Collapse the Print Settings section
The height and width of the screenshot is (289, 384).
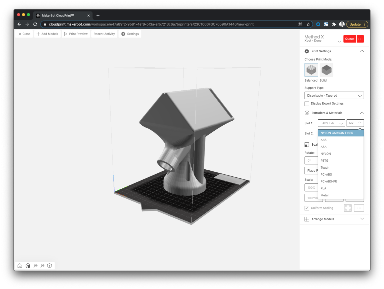point(362,51)
